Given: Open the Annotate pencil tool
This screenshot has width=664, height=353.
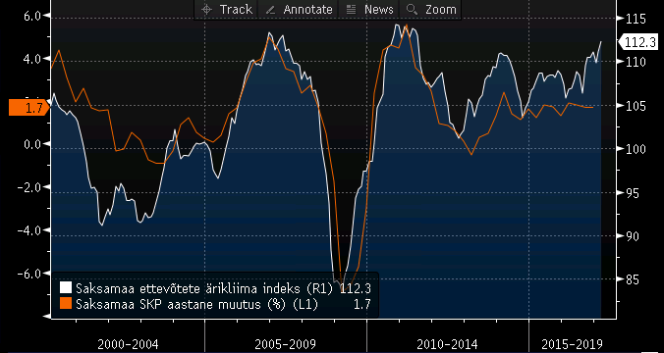Looking at the screenshot, I should [299, 9].
